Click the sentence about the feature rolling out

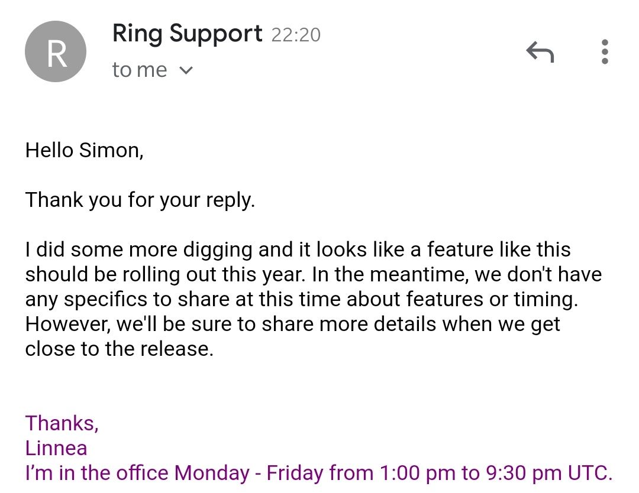[x=296, y=249]
